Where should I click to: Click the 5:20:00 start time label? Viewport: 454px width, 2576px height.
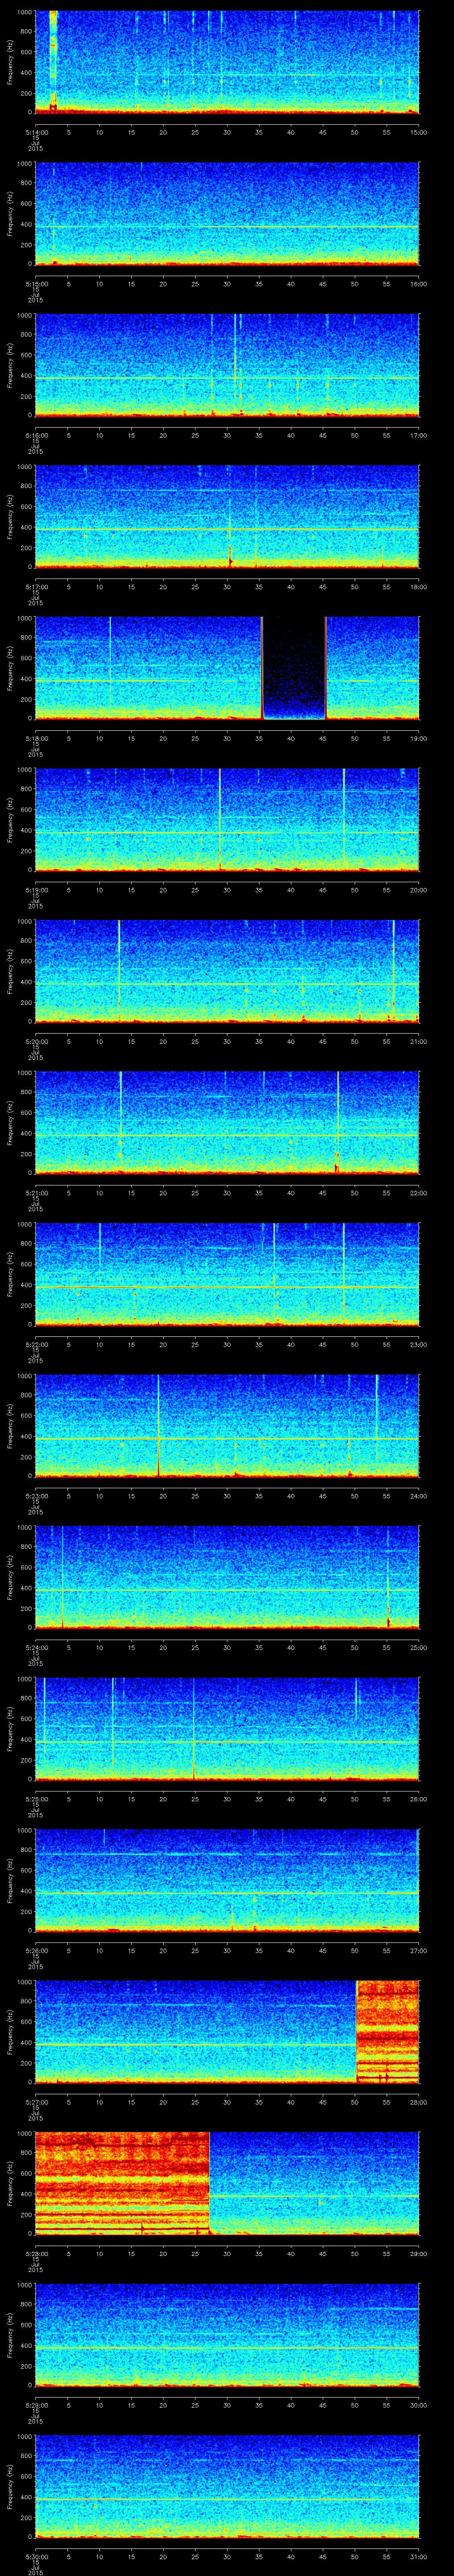pos(36,1042)
